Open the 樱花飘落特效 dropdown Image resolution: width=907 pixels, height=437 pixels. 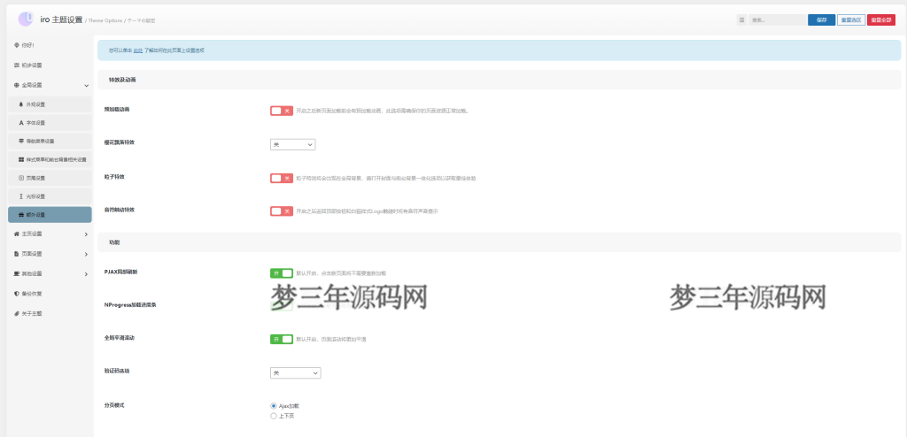pos(292,144)
